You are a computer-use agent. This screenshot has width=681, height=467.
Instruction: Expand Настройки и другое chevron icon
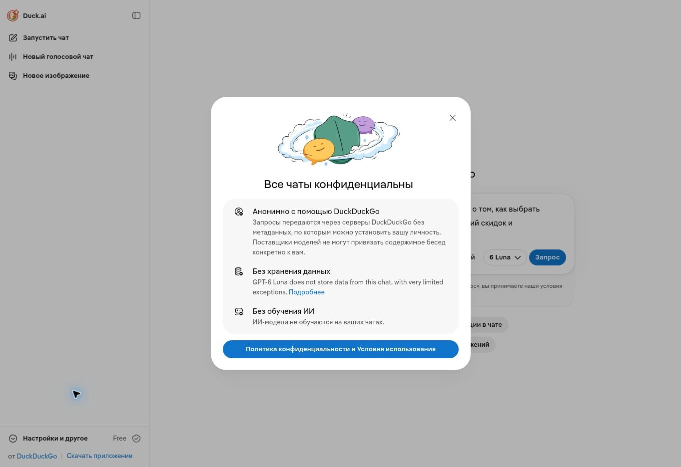click(x=13, y=439)
